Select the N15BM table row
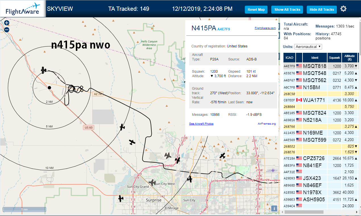The image size is (361, 216). click(321, 87)
